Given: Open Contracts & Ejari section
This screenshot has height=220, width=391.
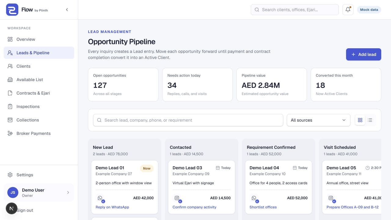Looking at the screenshot, I should tap(39, 93).
